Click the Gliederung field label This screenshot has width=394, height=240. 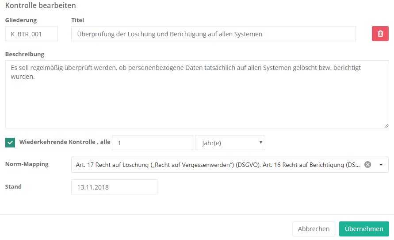coord(21,20)
